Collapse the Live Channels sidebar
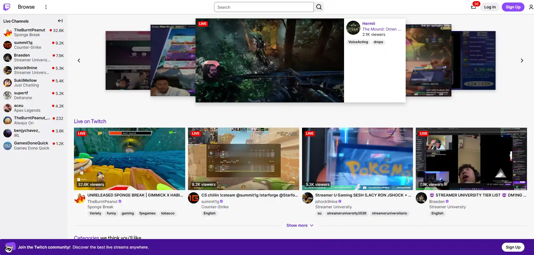The image size is (534, 255). [60, 21]
